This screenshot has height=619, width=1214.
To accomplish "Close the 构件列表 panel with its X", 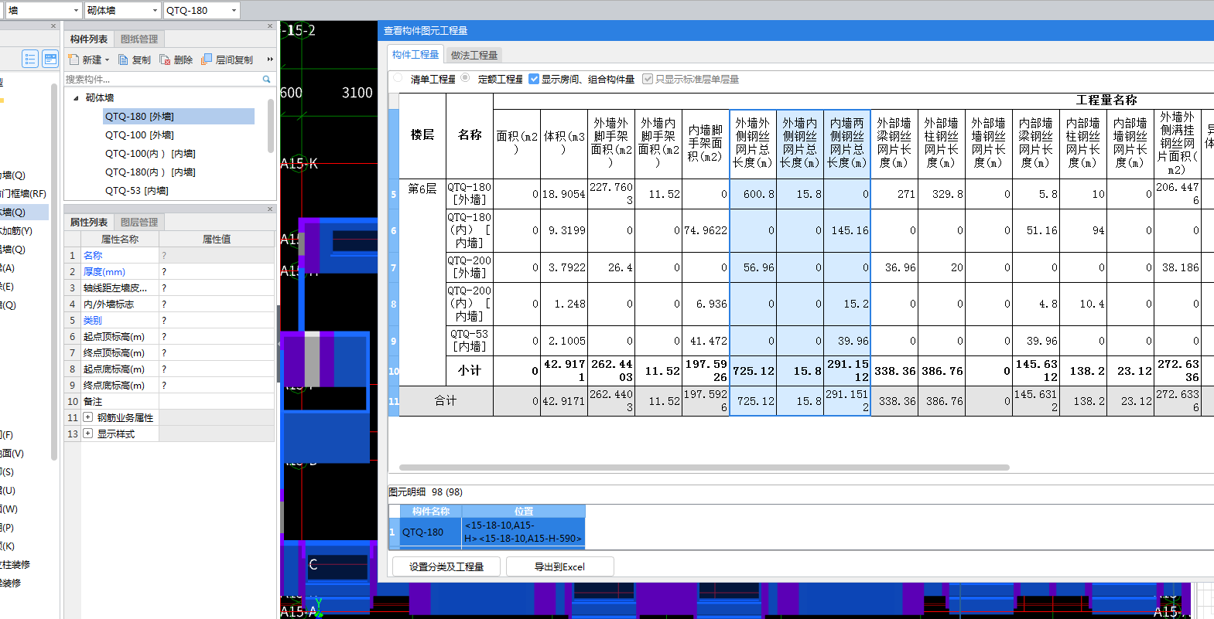I will 270,26.
